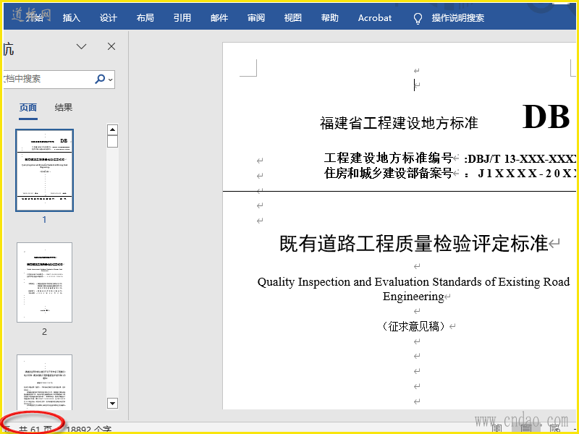Switch to the 布局 tab

[145, 17]
